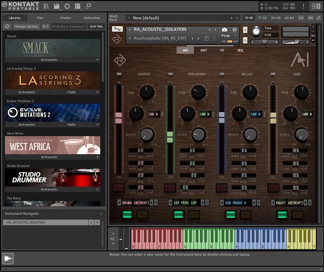Toggle the Groove channel SOLO button

[118, 188]
